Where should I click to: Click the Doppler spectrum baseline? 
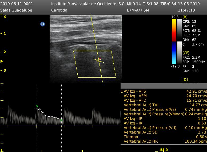point(60,126)
